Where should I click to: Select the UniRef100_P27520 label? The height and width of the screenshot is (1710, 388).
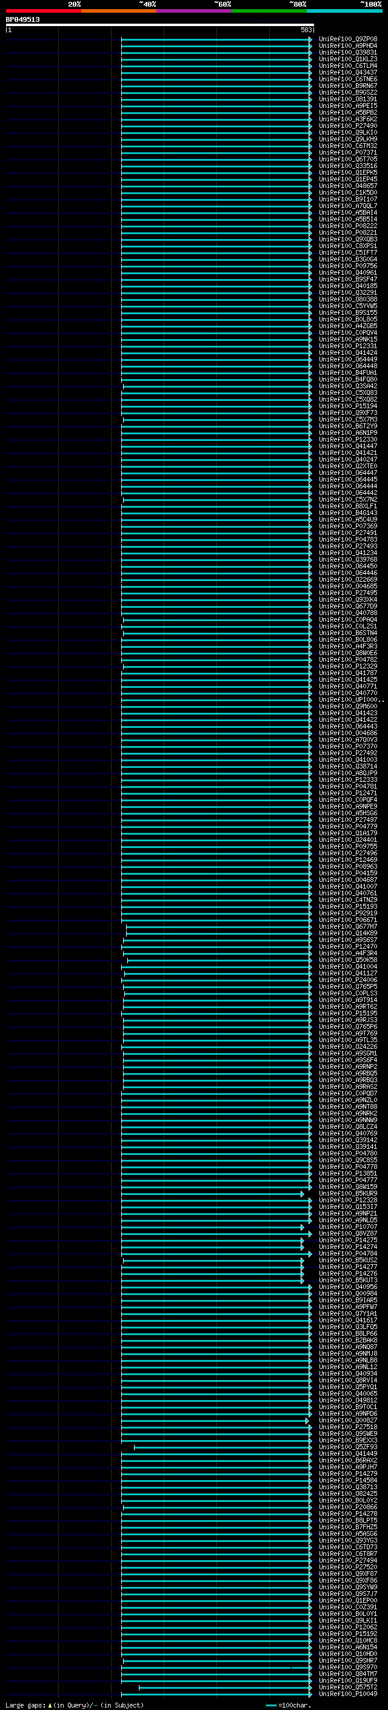click(x=347, y=1567)
